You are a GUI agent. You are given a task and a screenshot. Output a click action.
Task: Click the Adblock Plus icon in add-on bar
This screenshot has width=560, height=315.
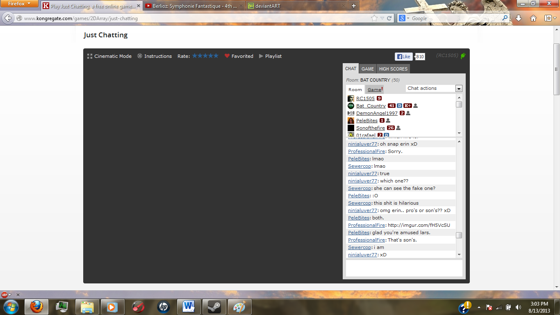click(5, 294)
